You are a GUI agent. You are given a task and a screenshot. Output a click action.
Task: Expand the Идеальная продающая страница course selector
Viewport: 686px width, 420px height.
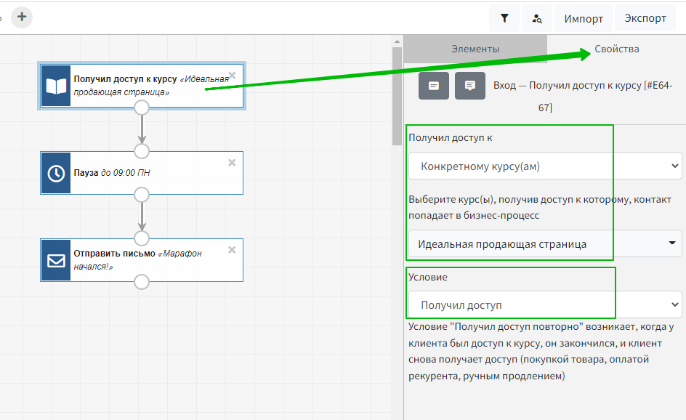coord(545,244)
